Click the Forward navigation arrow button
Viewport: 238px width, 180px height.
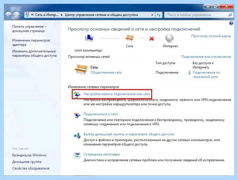click(16, 15)
